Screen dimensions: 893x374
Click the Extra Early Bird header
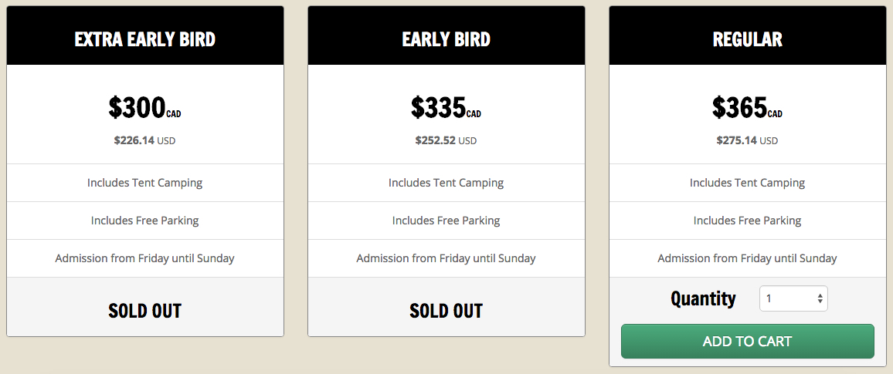pos(145,39)
